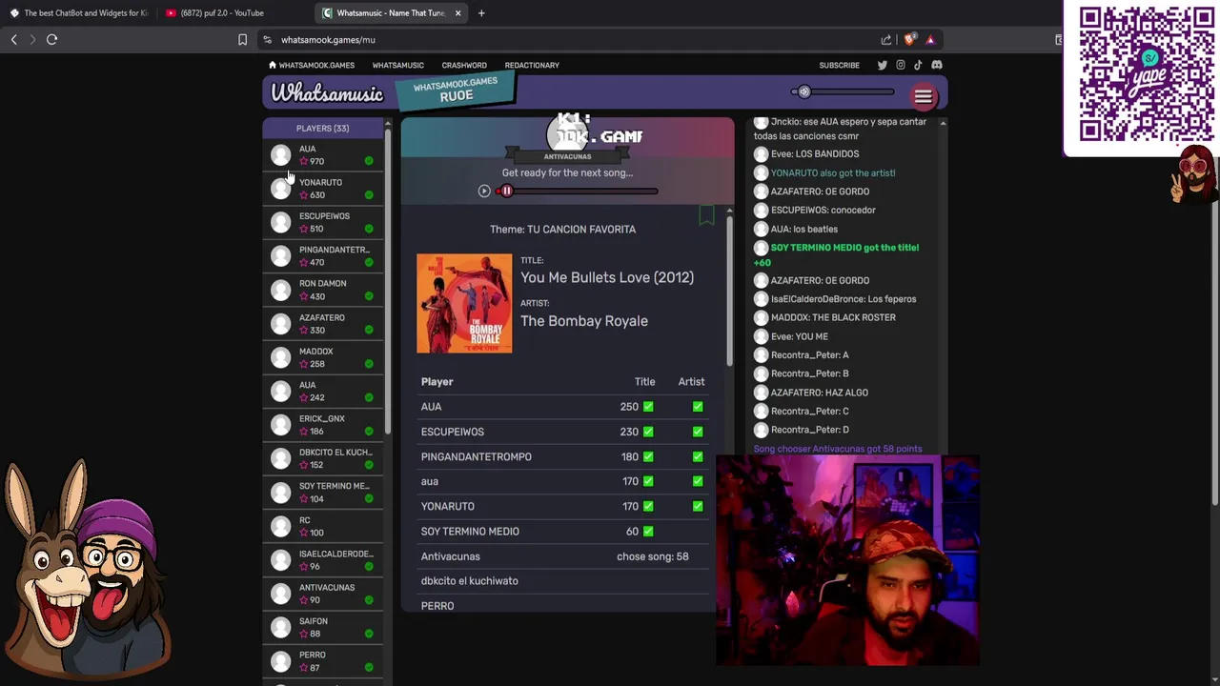Click PINGANDANTETROMPO's Title green checkmark
1220x686 pixels.
click(648, 456)
